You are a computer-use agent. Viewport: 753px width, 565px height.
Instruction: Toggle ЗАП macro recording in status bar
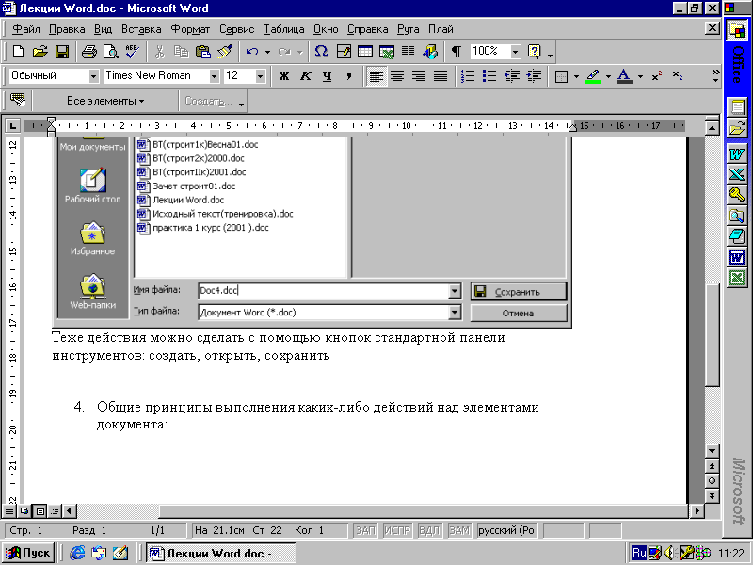coord(365,530)
